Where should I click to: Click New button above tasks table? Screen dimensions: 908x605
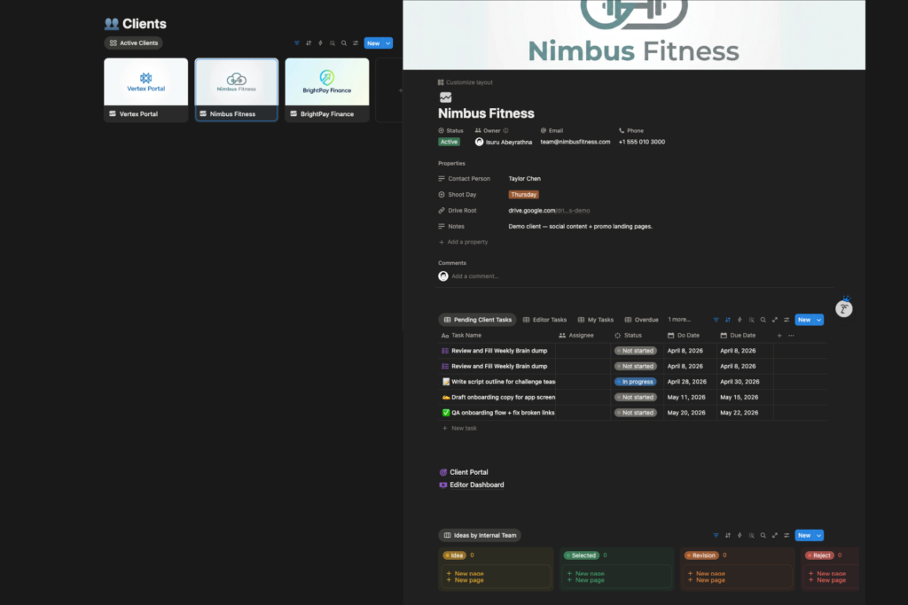[804, 320]
